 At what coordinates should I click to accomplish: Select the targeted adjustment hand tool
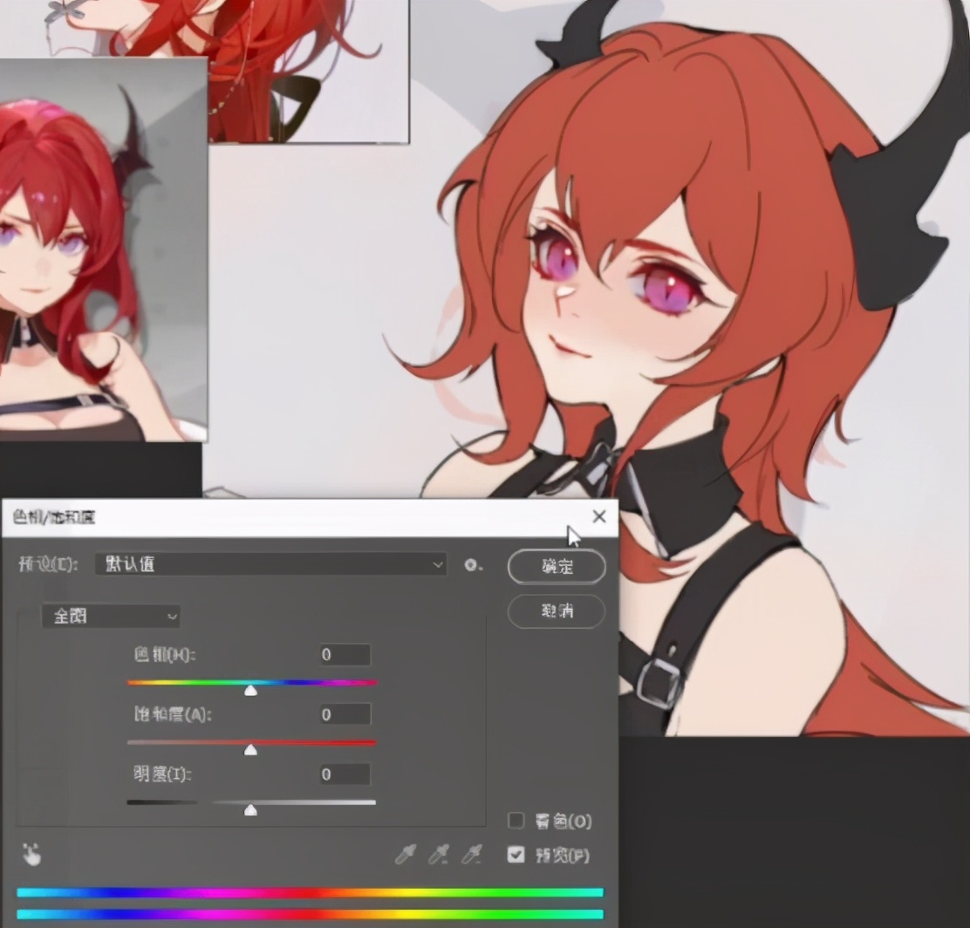(x=31, y=856)
